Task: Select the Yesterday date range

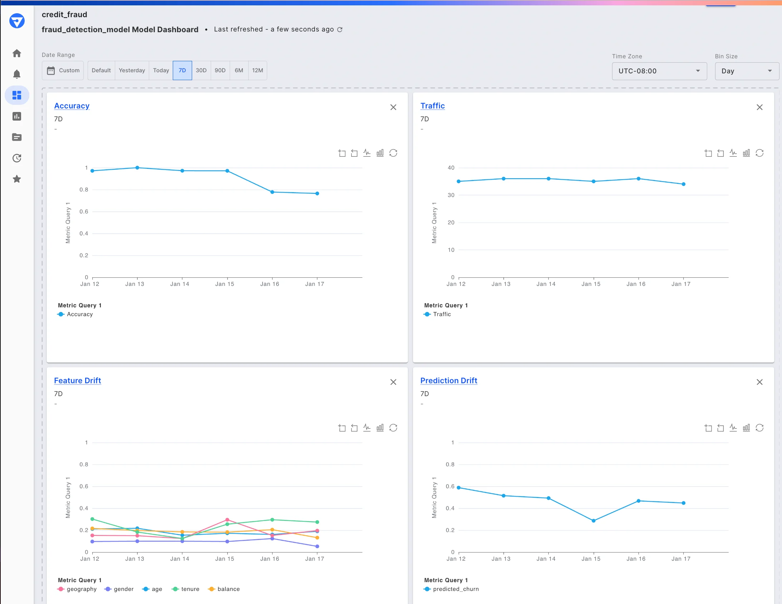Action: pyautogui.click(x=132, y=70)
